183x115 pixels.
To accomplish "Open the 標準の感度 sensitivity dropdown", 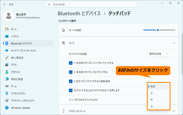I will (159, 54).
